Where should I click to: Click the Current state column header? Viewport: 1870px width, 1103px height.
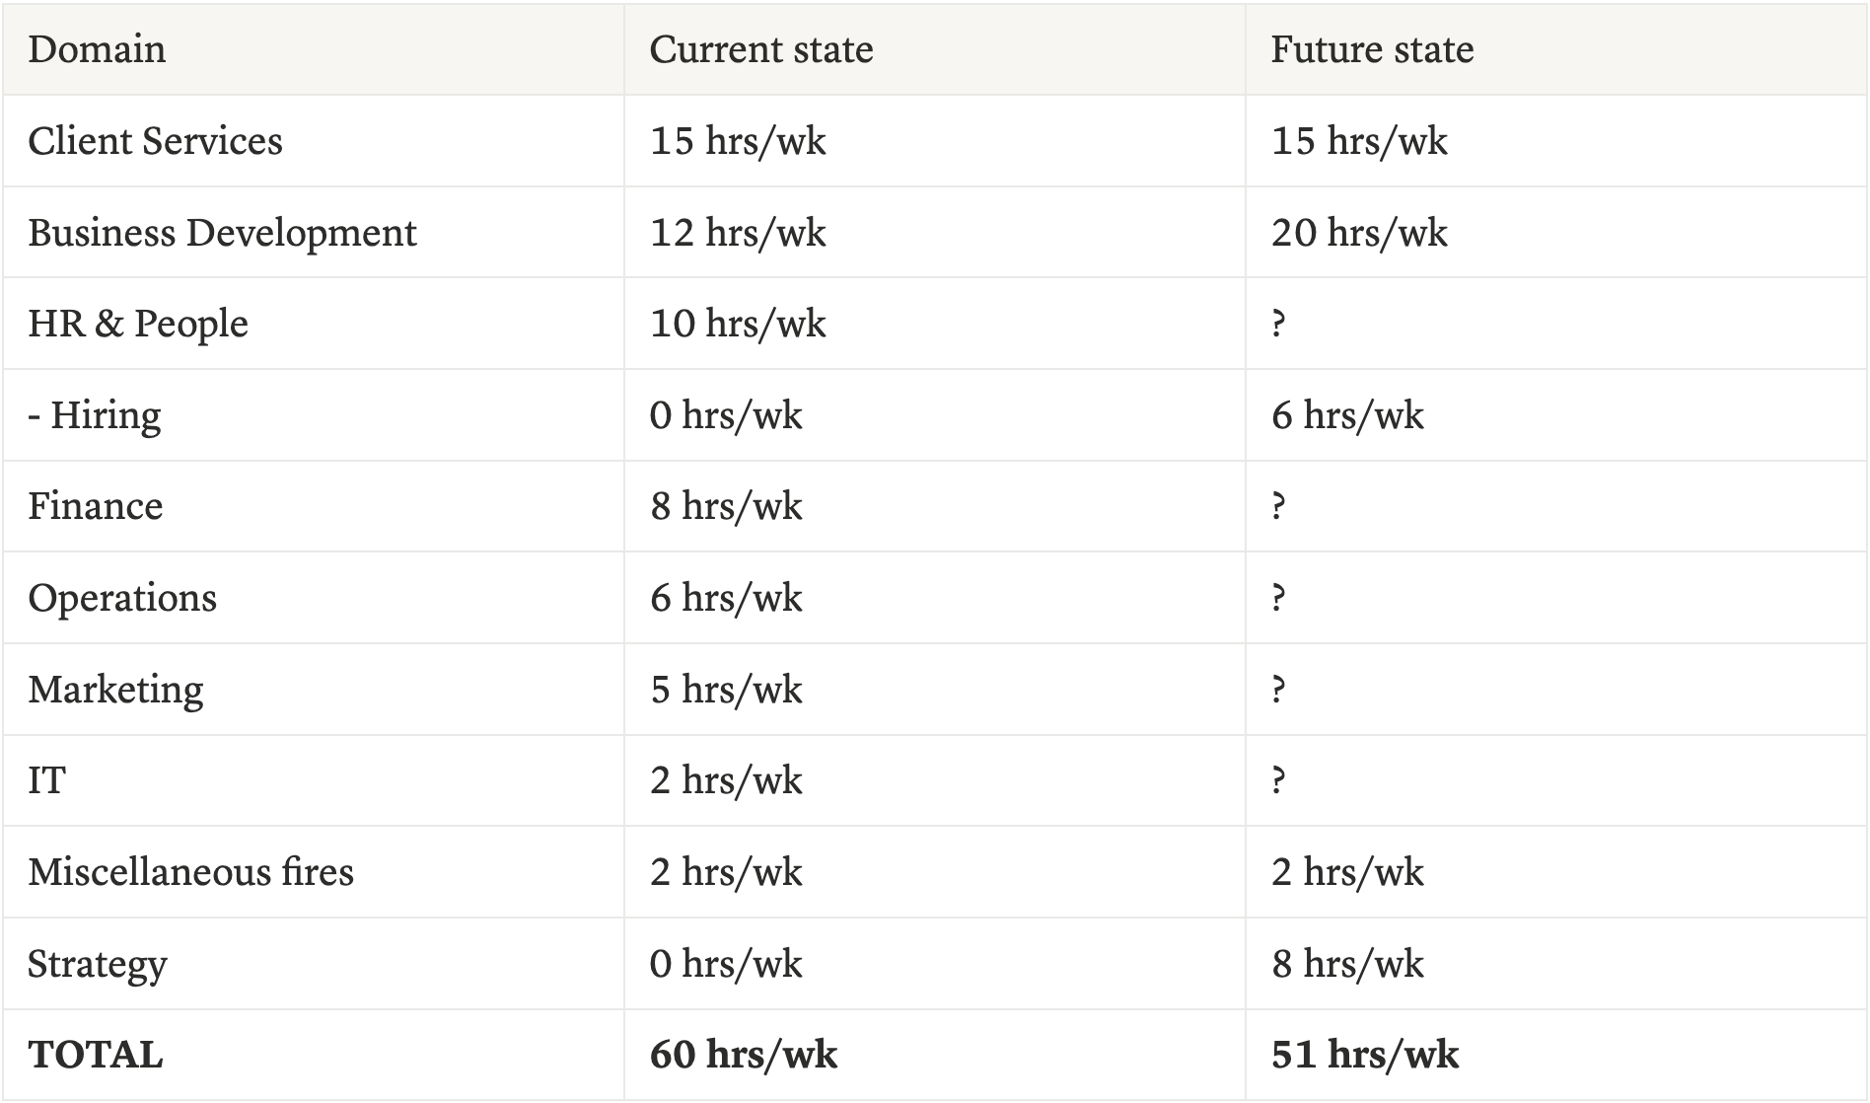coord(760,49)
